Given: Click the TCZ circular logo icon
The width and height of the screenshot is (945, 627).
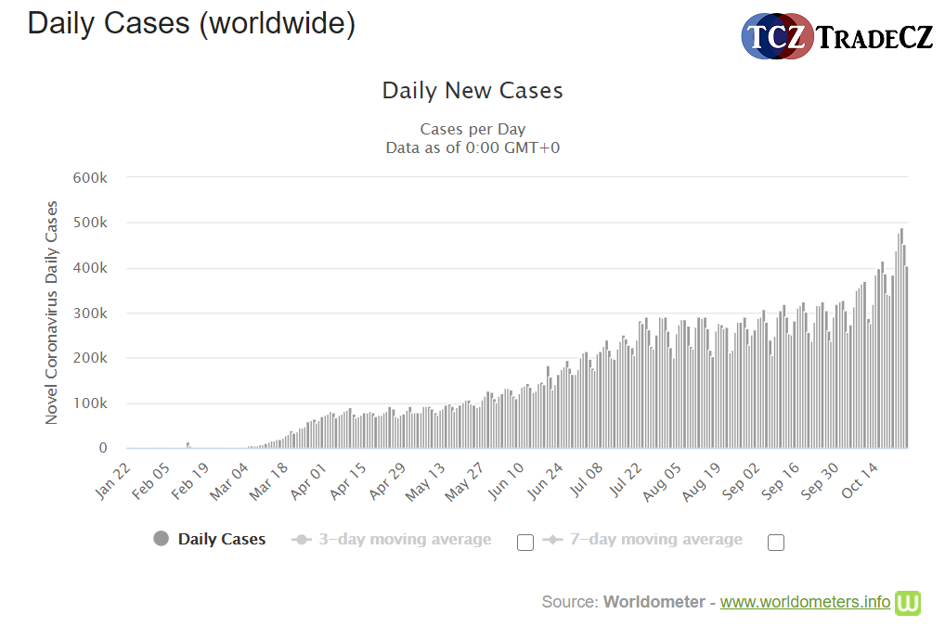Looking at the screenshot, I should (778, 36).
